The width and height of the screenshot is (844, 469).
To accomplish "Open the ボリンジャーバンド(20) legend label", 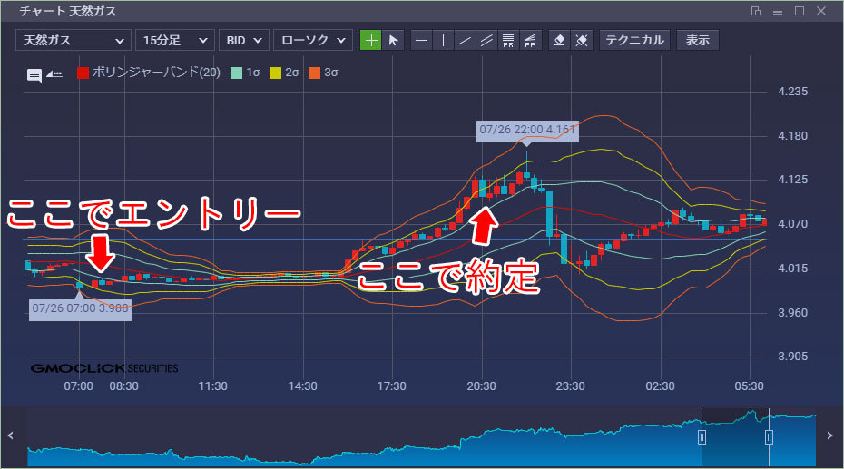I will coord(156,72).
